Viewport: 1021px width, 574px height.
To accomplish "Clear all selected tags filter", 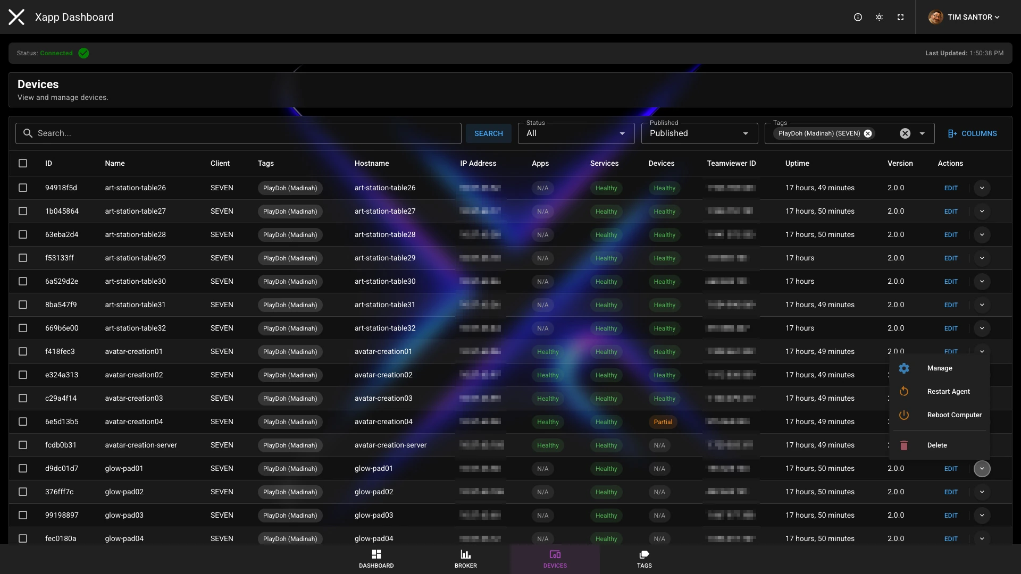I will [x=905, y=133].
